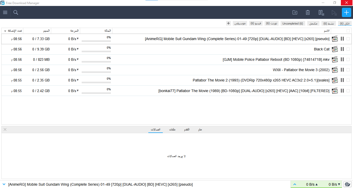Click the MKV icon of bonkai77 Patlabor row

[x=335, y=91]
